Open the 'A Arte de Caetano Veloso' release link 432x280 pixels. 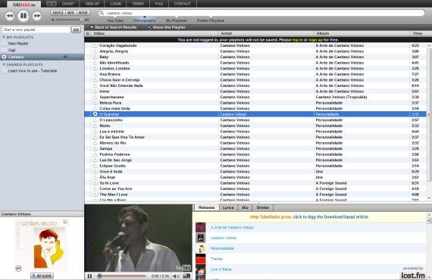232,228
